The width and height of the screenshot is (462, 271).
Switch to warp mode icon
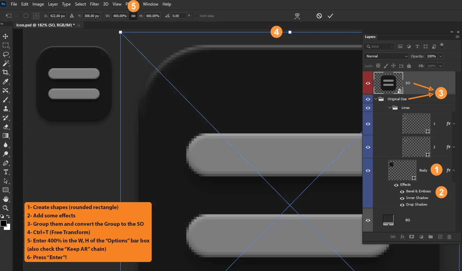tap(297, 16)
